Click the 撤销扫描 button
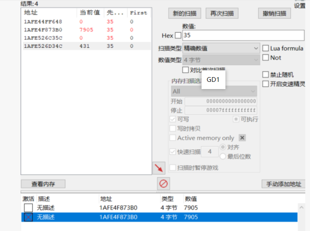Screen dimensions: 310x231 tap(275, 13)
